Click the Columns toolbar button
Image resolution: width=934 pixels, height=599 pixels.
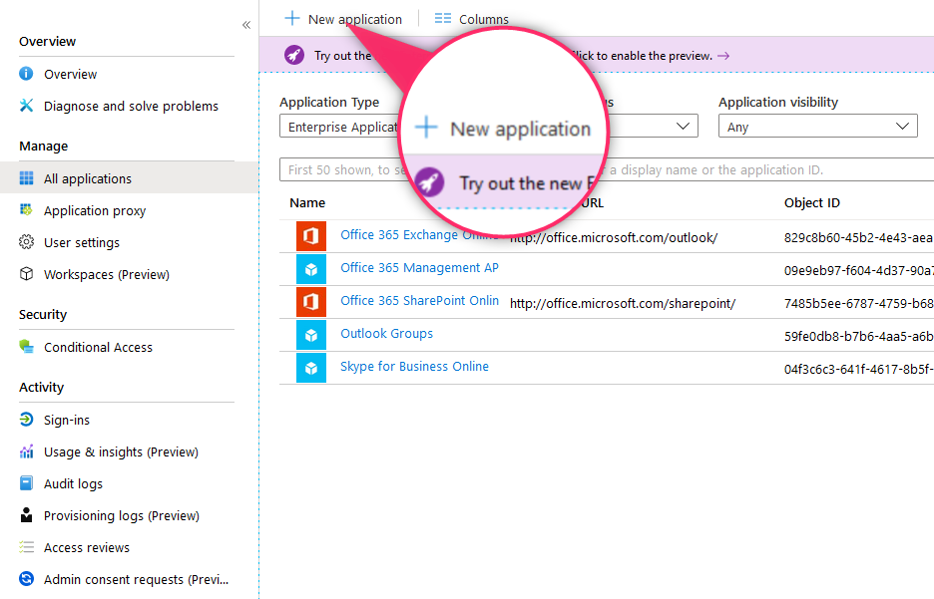point(472,19)
